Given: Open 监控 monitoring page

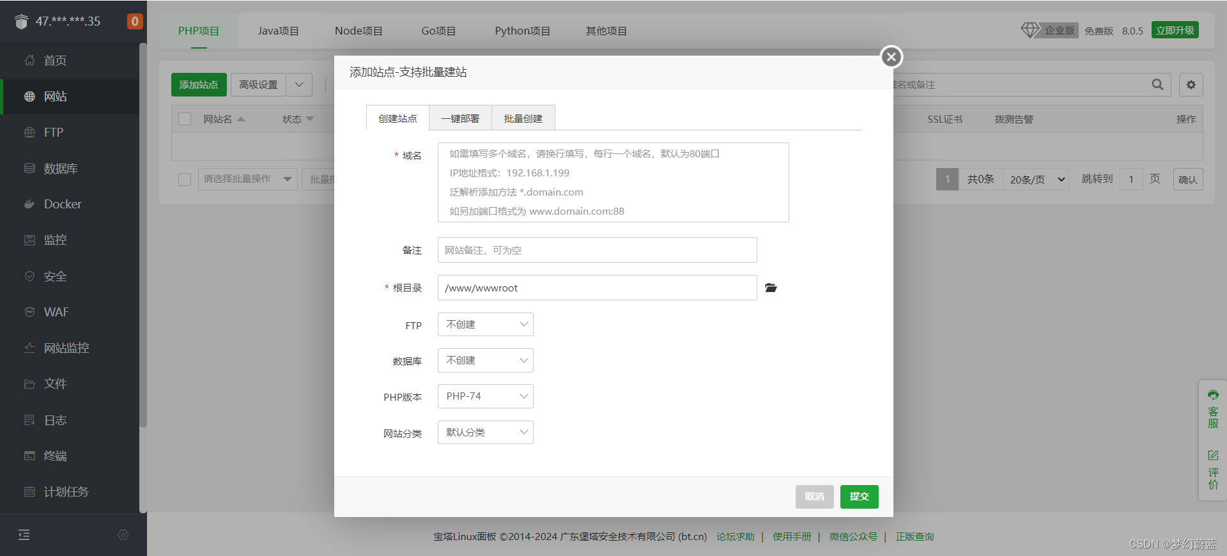Looking at the screenshot, I should [x=69, y=240].
